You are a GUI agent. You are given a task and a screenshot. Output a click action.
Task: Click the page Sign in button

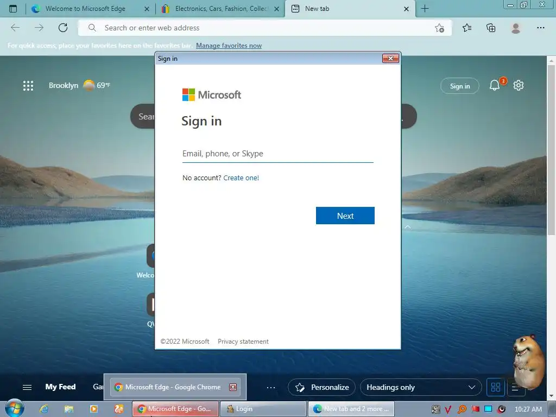[459, 86]
